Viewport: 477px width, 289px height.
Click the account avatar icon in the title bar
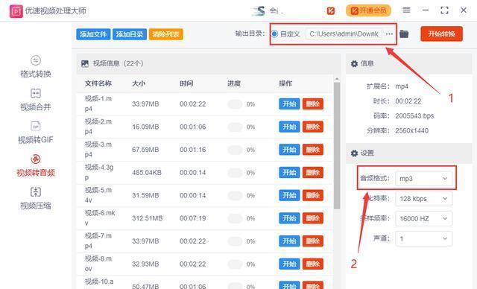point(259,11)
